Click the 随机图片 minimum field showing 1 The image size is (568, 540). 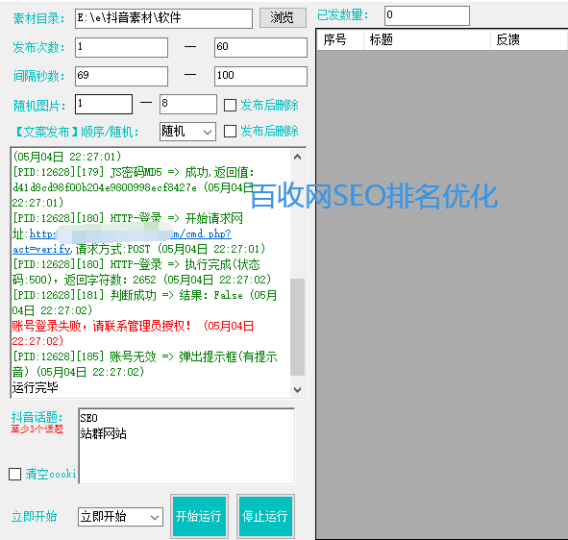(x=104, y=105)
